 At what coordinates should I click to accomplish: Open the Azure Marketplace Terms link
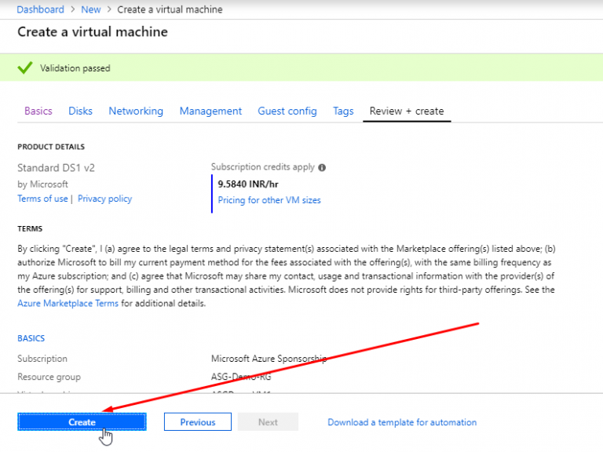click(x=68, y=303)
